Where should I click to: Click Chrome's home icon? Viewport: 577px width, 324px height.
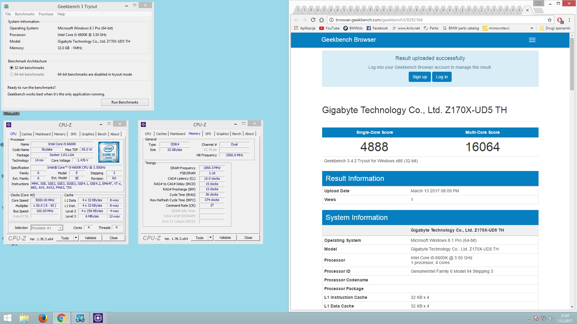click(322, 20)
